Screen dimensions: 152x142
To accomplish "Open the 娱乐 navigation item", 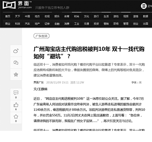I will tap(57, 16).
